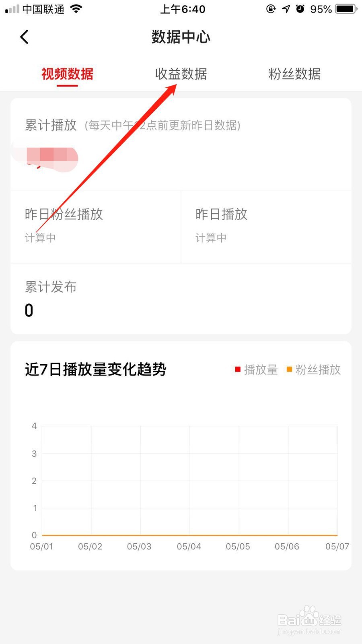Tap the 数据中心 page title
This screenshot has height=644, width=362.
coord(181,37)
